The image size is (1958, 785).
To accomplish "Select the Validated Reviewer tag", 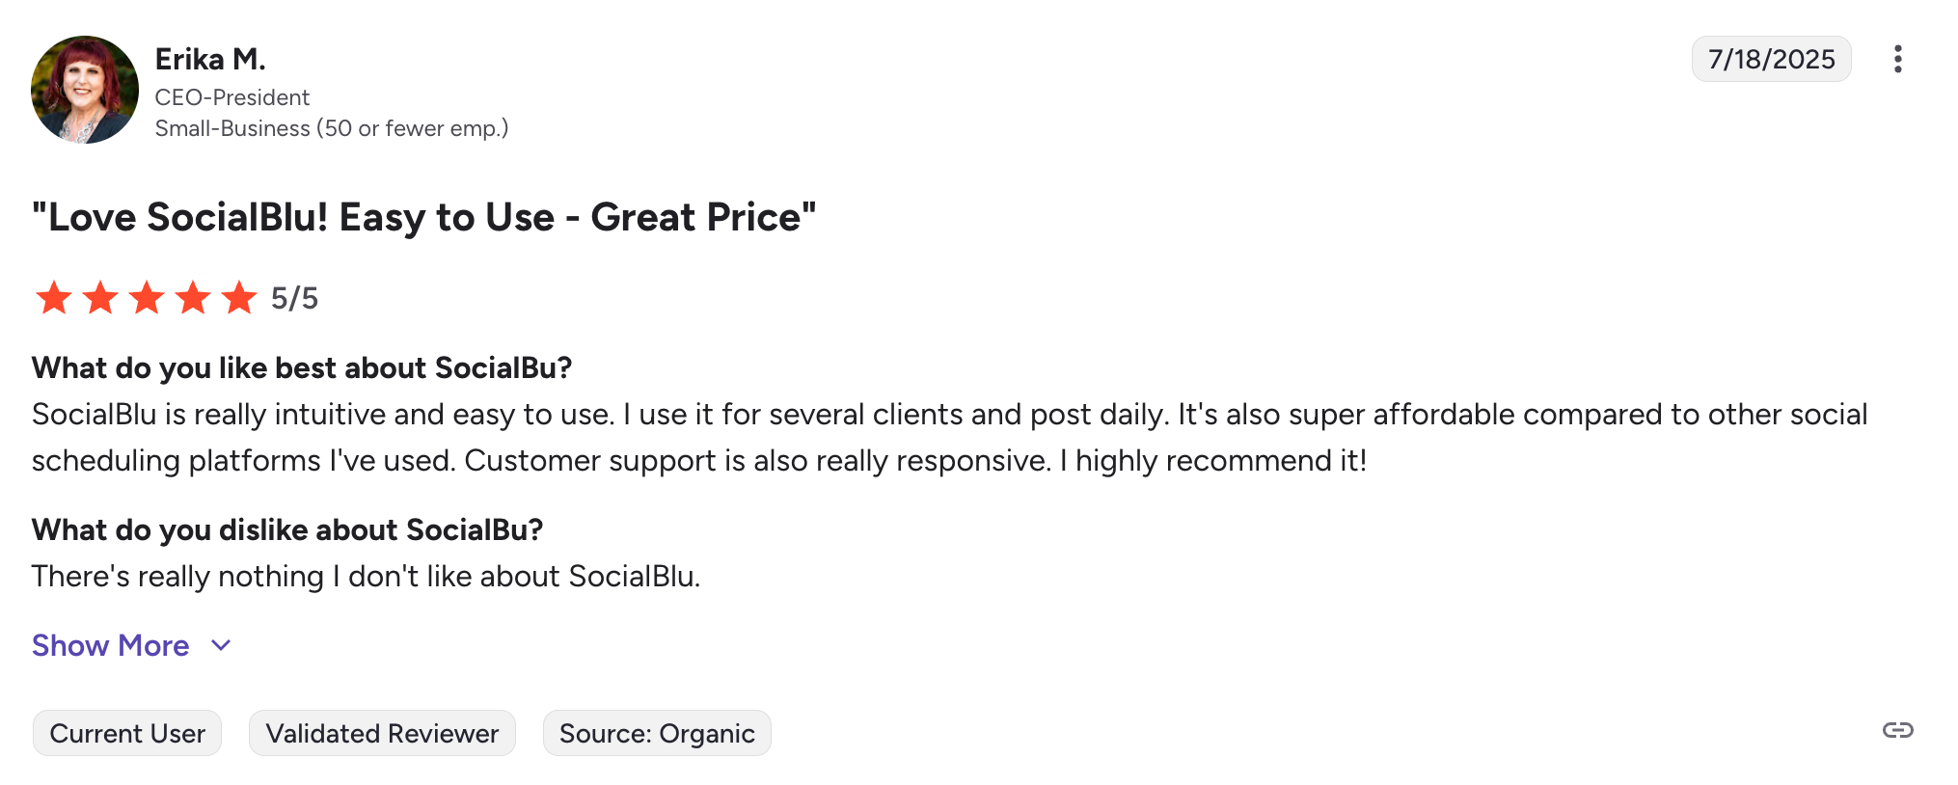I will point(382,734).
